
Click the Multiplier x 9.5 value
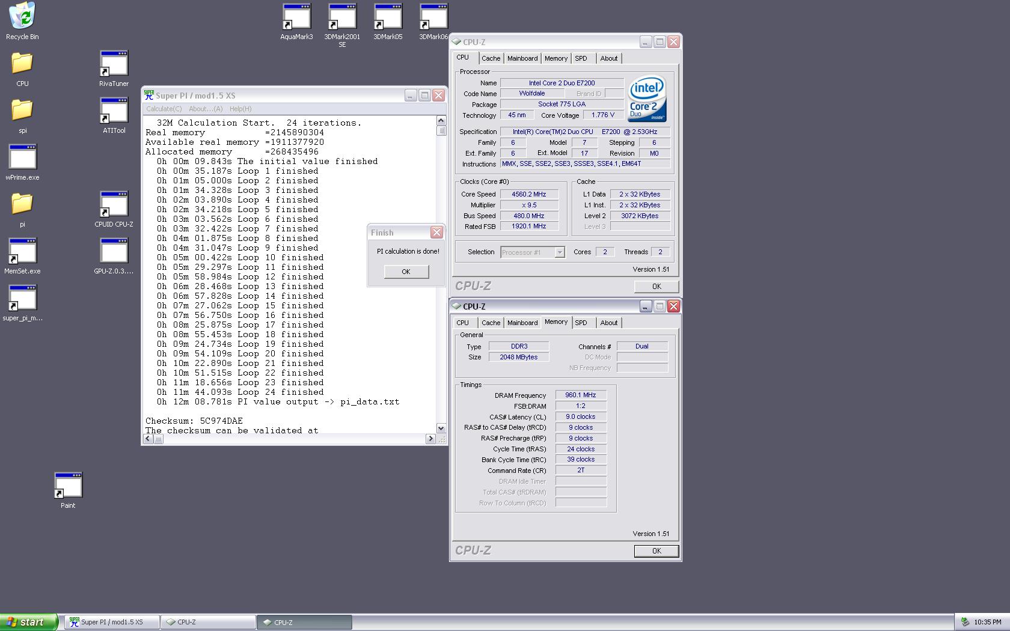pos(529,205)
